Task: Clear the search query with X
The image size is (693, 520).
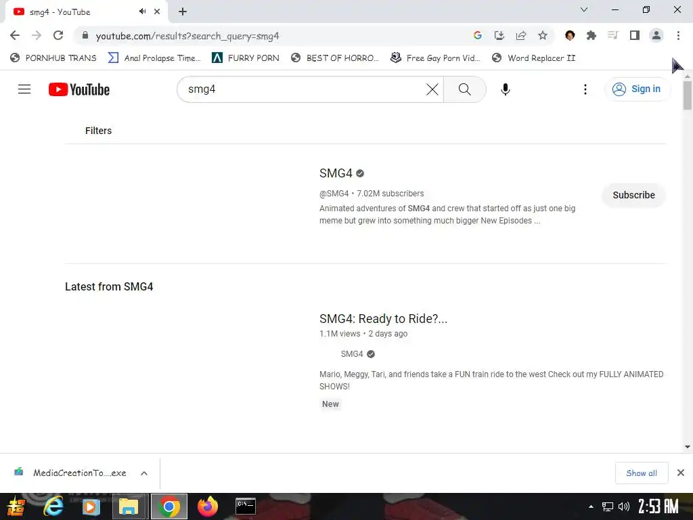Action: tap(432, 89)
